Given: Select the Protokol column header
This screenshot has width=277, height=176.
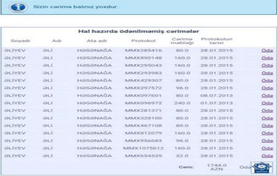Looking at the screenshot, I should click(144, 41).
